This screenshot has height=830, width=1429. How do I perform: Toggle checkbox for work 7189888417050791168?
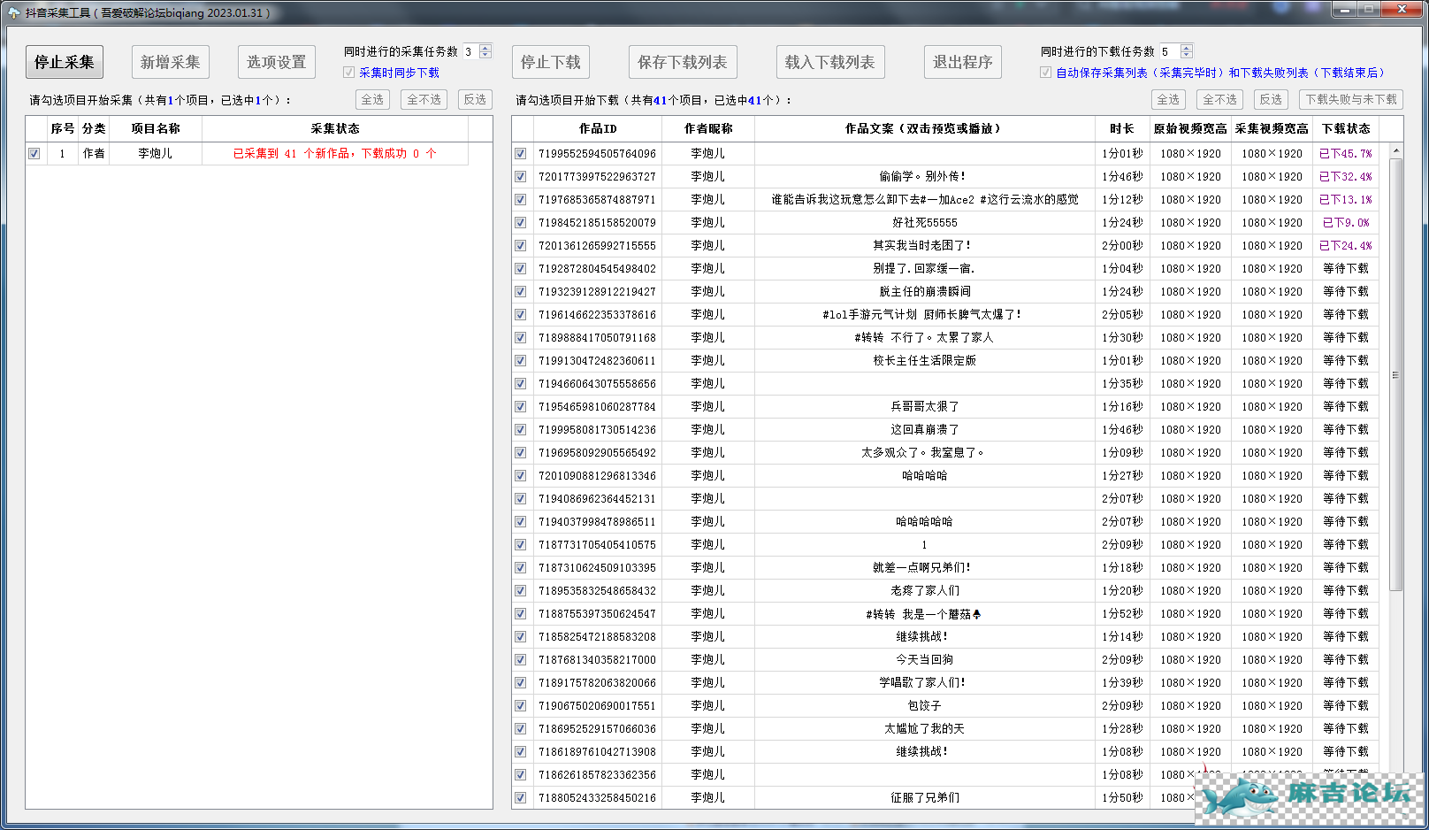(521, 337)
